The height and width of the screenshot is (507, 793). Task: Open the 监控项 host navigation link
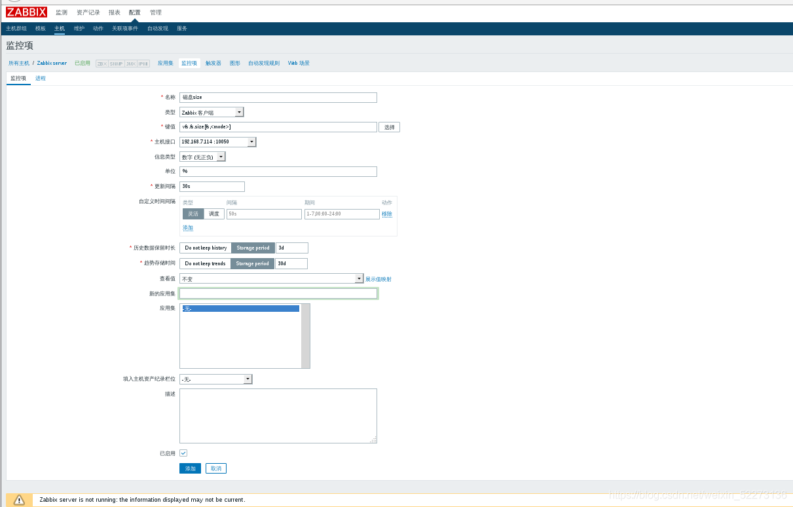[189, 64]
